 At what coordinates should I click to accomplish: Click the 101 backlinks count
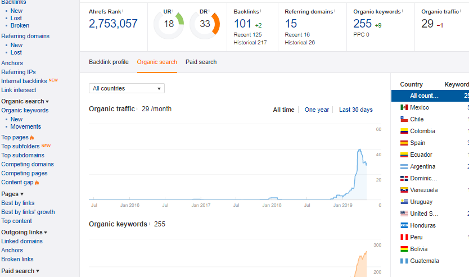point(242,24)
